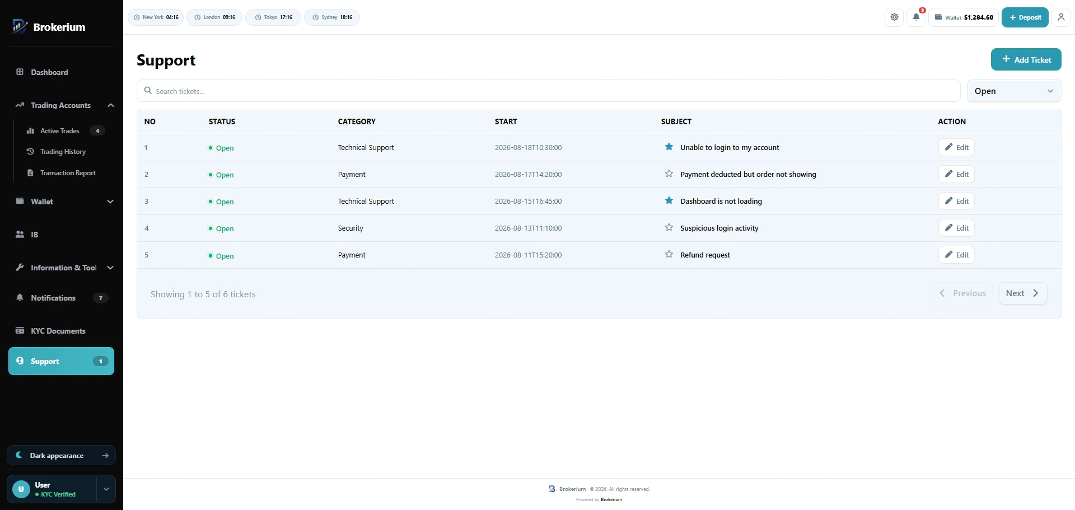The height and width of the screenshot is (510, 1075).
Task: Click the Active Trades count badge 4
Action: [x=97, y=130]
